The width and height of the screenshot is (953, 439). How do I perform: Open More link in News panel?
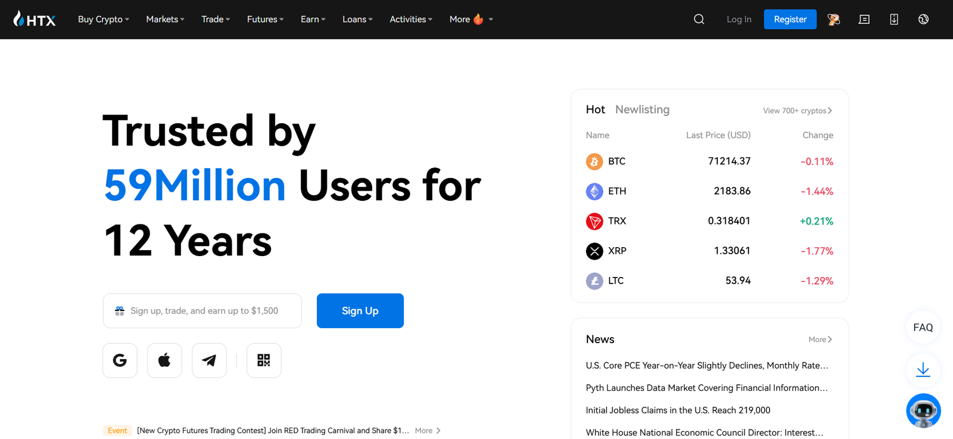(x=820, y=340)
